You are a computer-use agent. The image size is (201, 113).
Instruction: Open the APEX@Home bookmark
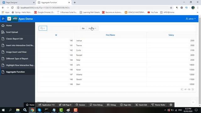[x=167, y=12]
